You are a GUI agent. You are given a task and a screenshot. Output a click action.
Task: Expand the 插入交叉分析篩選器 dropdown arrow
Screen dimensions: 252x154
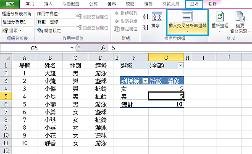pos(187,31)
